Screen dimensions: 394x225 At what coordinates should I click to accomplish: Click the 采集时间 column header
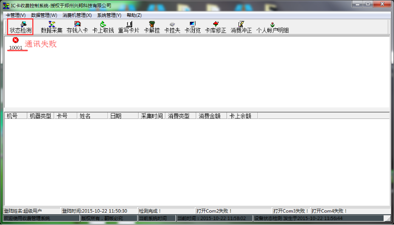click(x=152, y=116)
